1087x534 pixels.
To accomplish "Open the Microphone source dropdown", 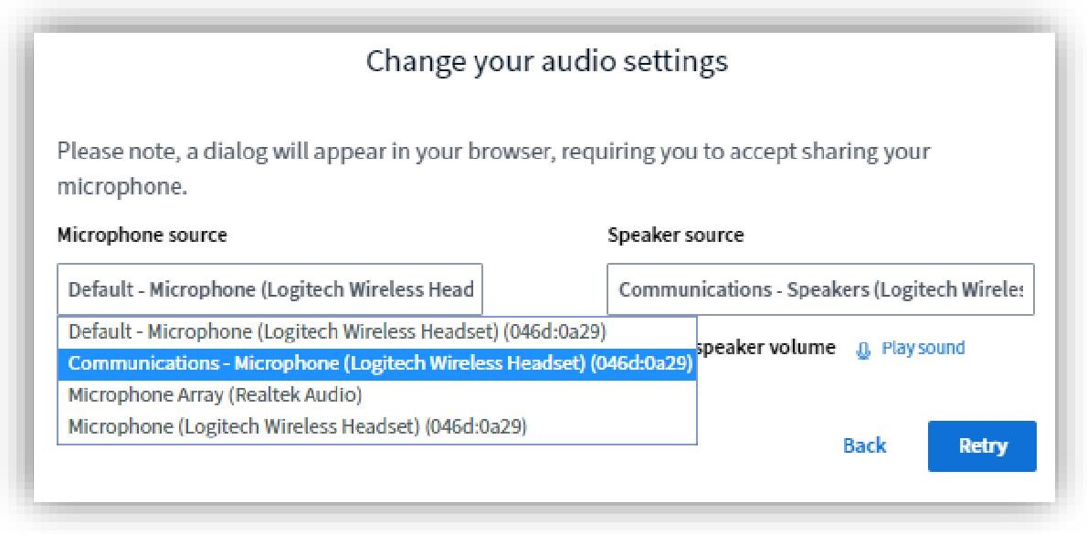I will (x=269, y=290).
